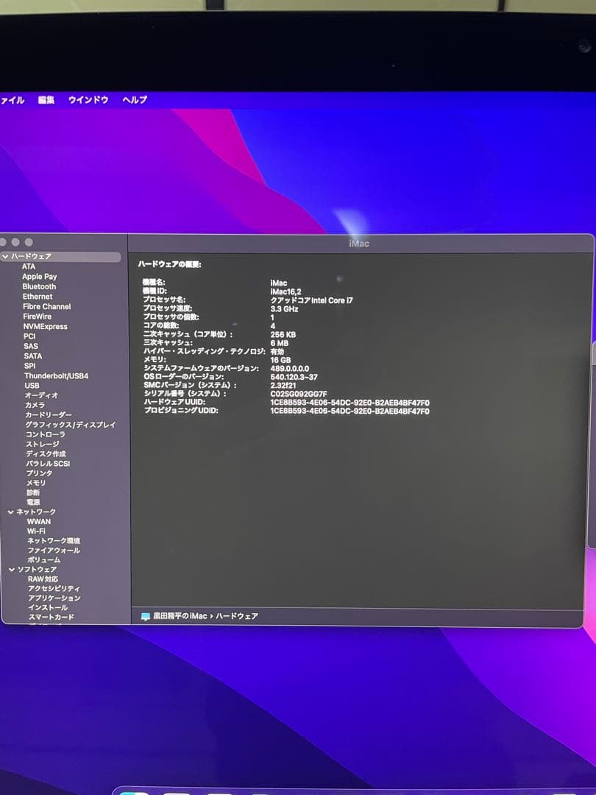This screenshot has width=596, height=795.
Task: Open the ウインドウ menu
Action: pyautogui.click(x=88, y=100)
